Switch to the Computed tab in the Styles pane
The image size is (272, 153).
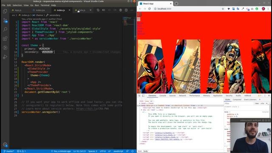[x=237, y=99]
